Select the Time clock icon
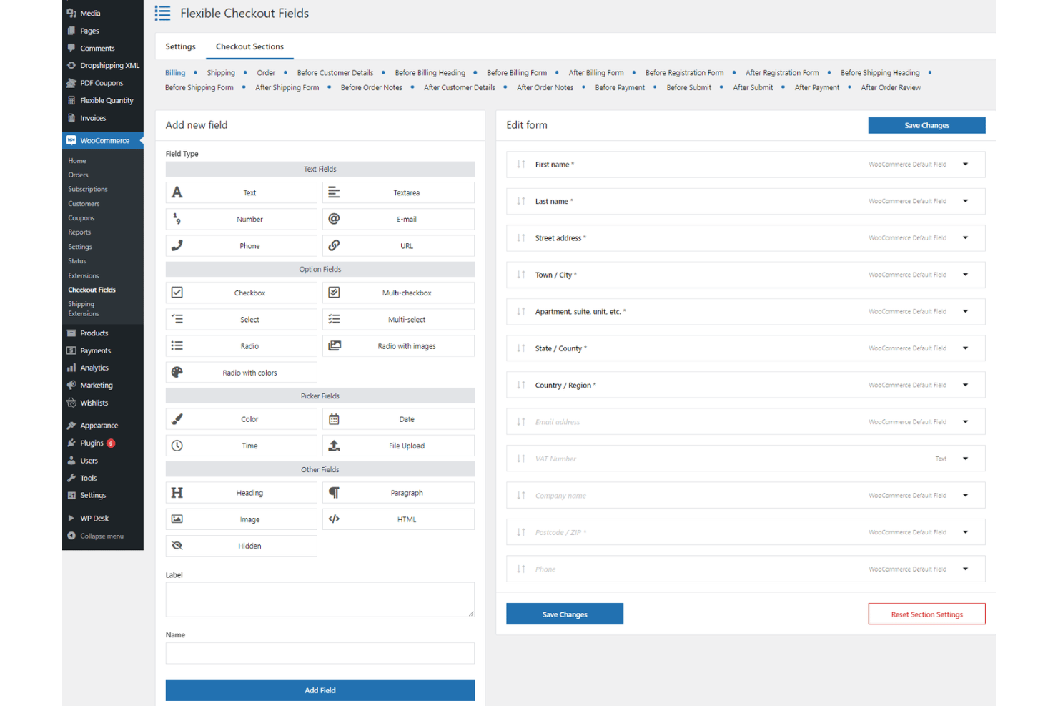Screen dimensions: 1058x706 pyautogui.click(x=177, y=446)
